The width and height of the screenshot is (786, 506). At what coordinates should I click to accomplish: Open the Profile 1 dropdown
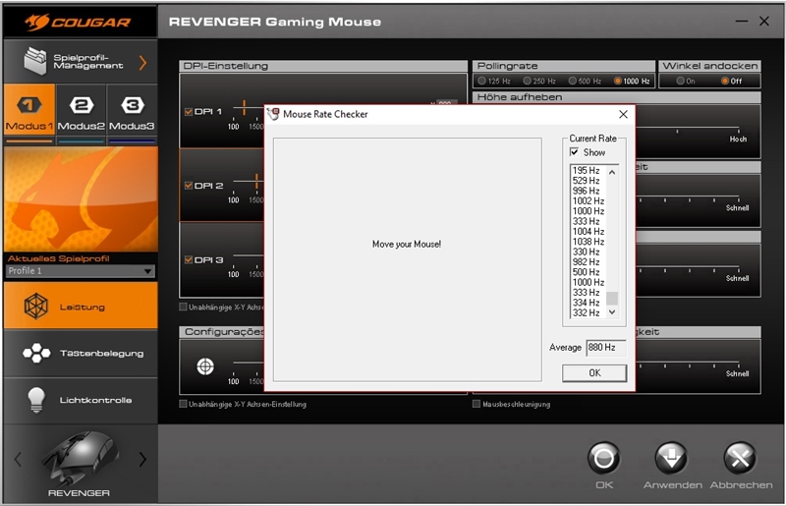click(x=81, y=271)
